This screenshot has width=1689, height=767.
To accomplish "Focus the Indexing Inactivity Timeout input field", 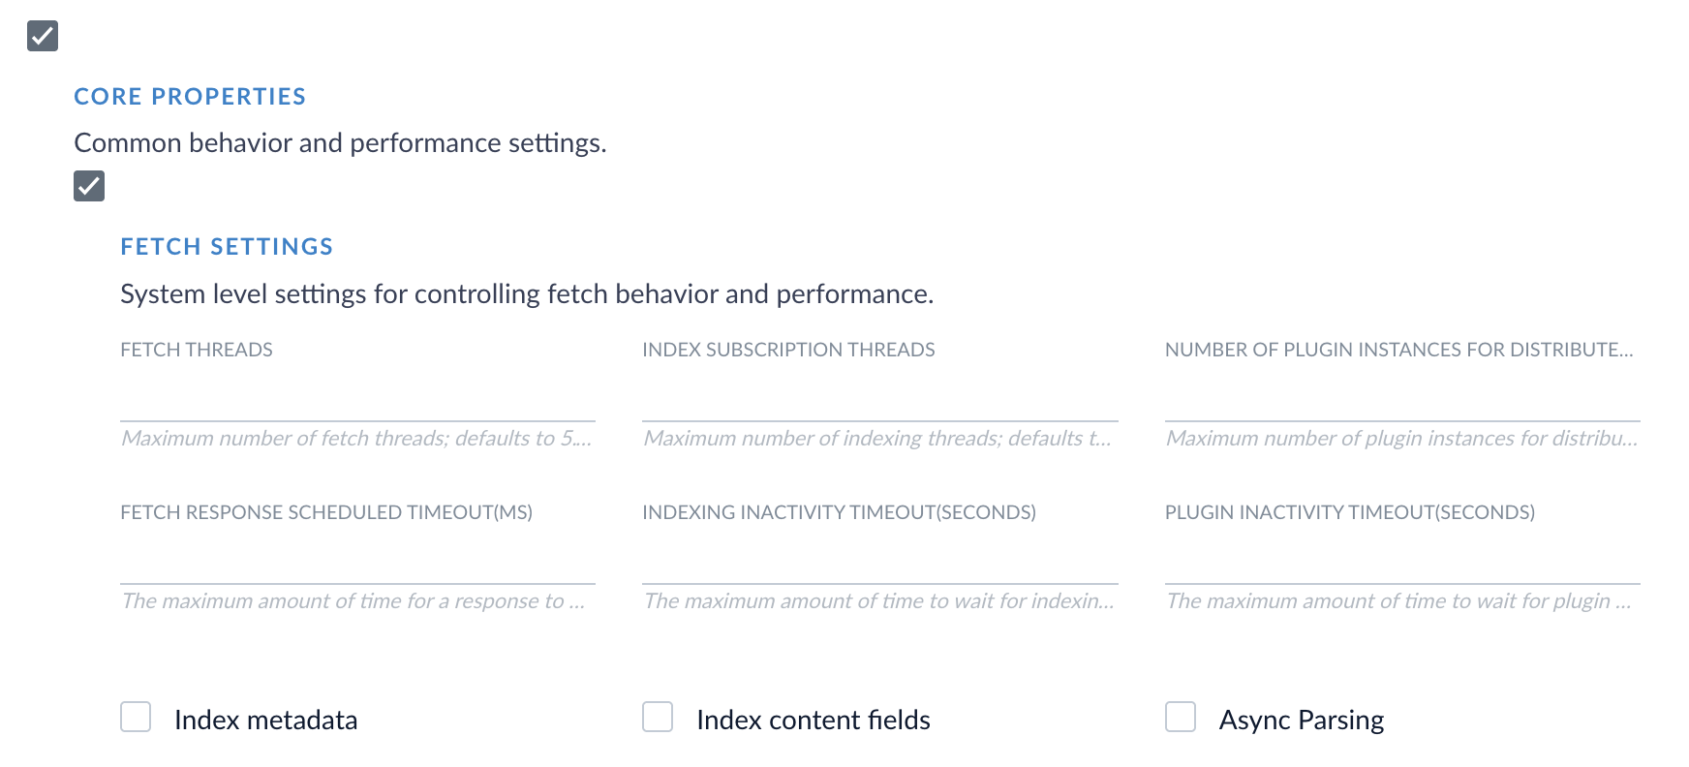I will 879,562.
